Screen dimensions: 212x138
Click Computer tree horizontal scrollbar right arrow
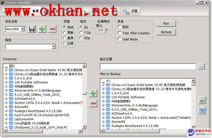tap(80, 131)
